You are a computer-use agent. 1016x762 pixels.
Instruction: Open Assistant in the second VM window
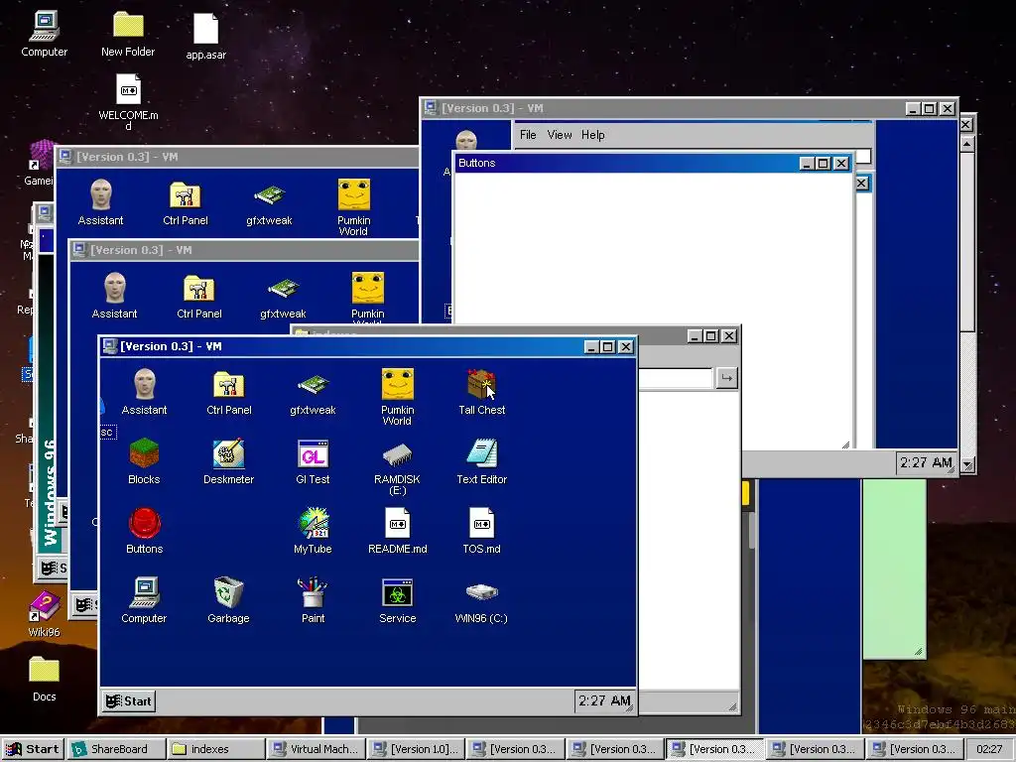coord(114,296)
